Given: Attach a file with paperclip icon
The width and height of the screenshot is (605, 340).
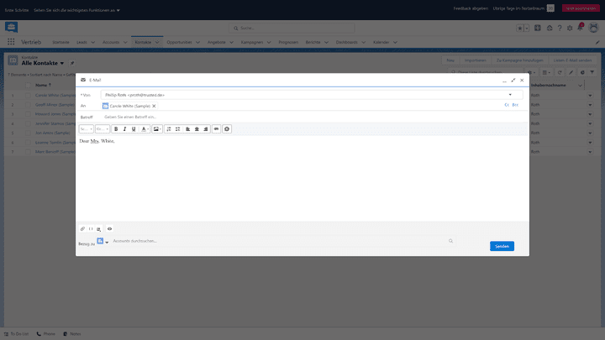Looking at the screenshot, I should (82, 228).
